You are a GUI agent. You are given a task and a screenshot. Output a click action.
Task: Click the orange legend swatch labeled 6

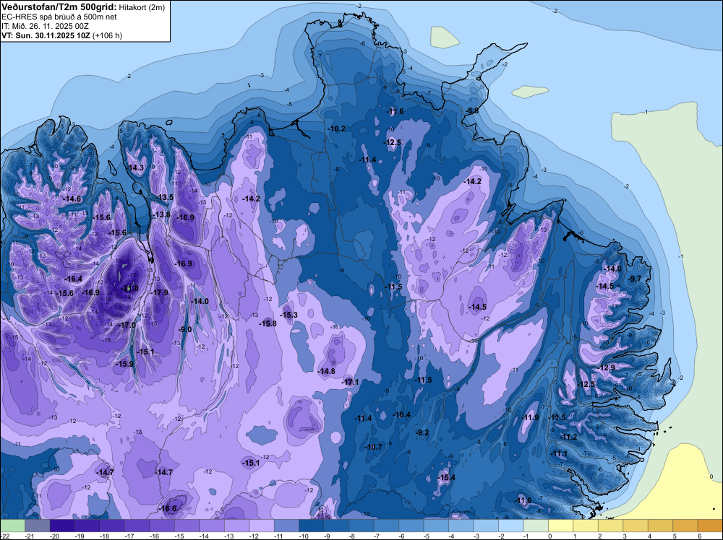point(710,526)
